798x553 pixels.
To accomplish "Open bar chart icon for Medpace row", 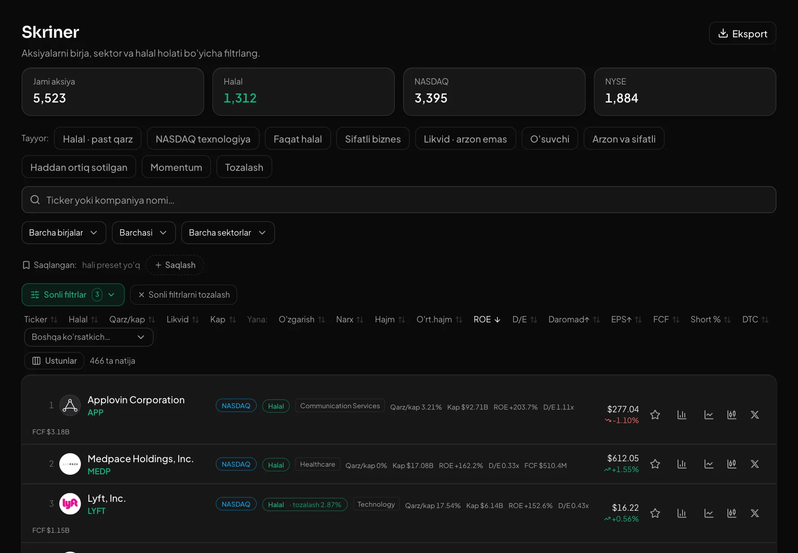I will [x=682, y=464].
